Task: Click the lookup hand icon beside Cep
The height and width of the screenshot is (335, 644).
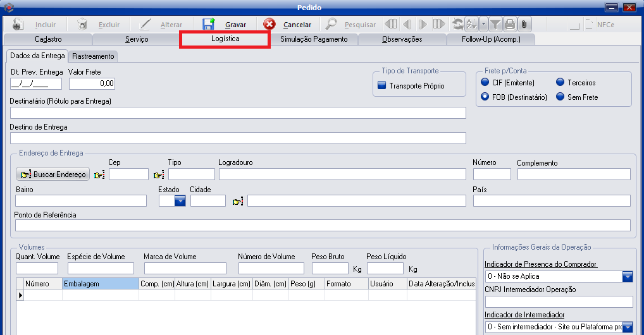Action: tap(100, 175)
